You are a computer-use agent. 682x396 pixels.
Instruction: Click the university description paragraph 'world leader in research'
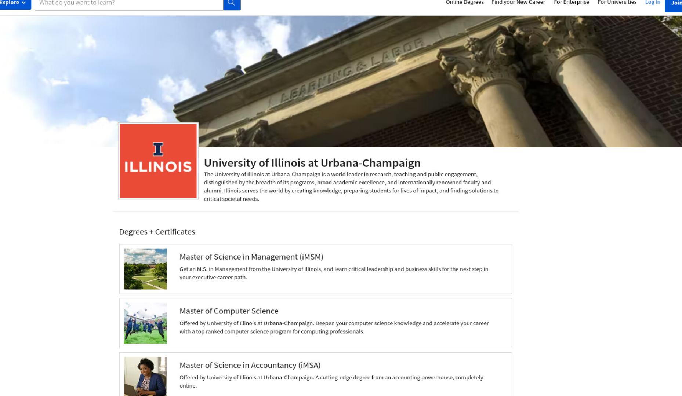pos(351,187)
